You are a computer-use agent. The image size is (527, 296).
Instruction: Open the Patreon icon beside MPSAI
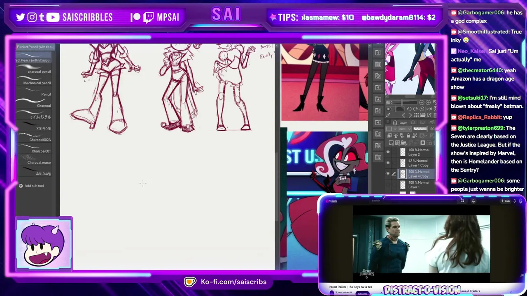point(135,17)
